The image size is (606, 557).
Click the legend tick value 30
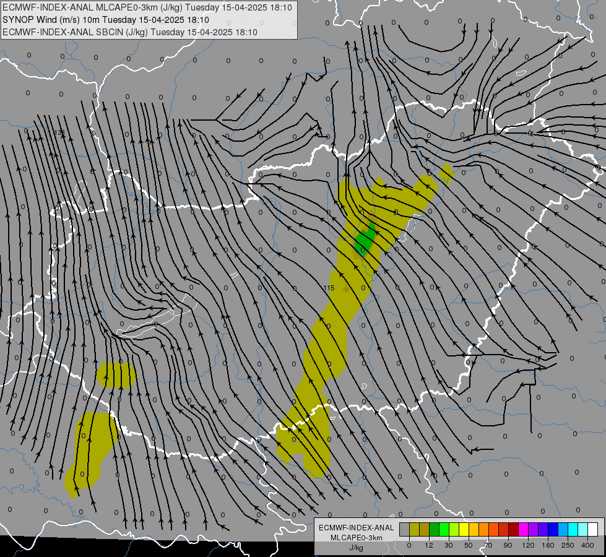pyautogui.click(x=449, y=545)
